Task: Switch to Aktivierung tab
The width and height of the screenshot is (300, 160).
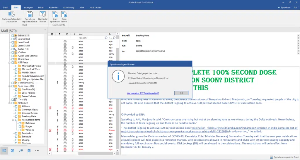Action: point(69,7)
